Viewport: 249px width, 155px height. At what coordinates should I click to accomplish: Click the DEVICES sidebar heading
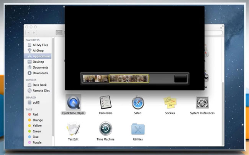pos(31,80)
